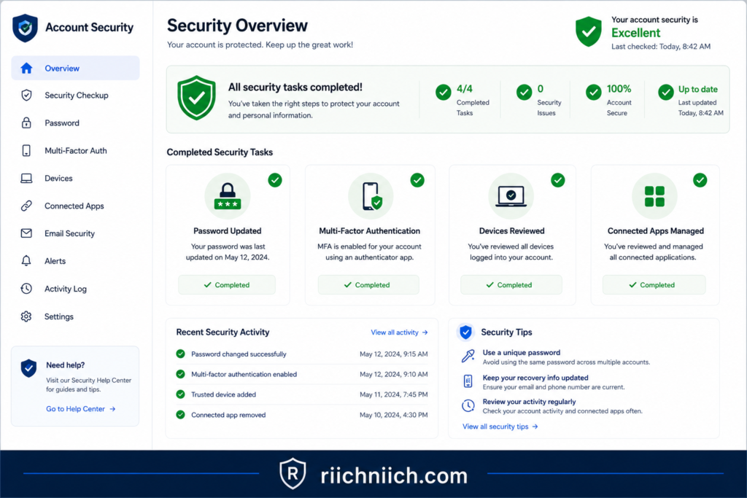Viewport: 747px width, 498px height.
Task: Click the checkmark next to 4/4 Completed Tasks
Action: 444,92
